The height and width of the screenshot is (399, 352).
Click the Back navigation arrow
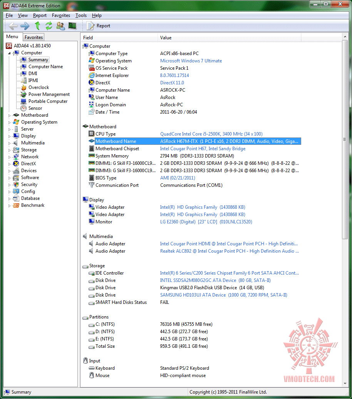13,26
